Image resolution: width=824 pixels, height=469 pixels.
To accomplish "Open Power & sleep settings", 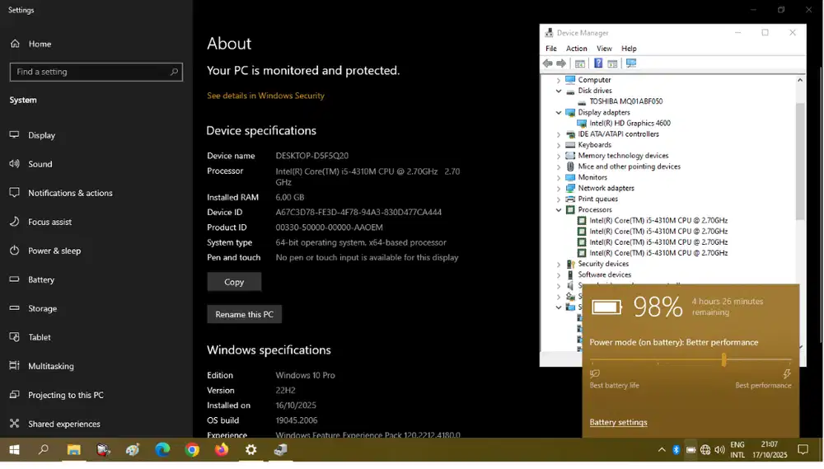I will point(54,251).
